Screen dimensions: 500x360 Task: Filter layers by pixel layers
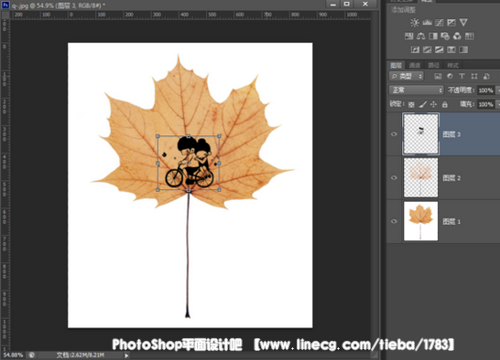pyautogui.click(x=438, y=77)
